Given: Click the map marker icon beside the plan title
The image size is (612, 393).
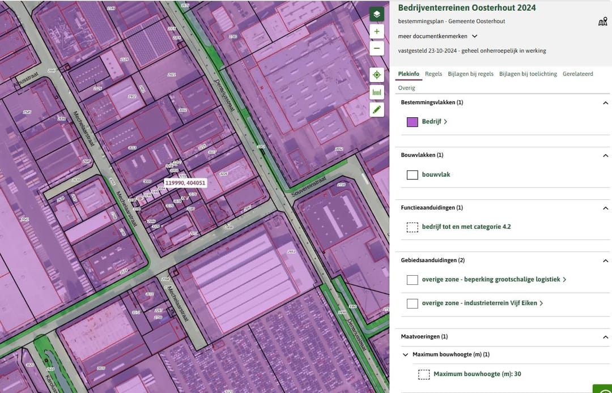Looking at the screenshot, I should click(x=602, y=22).
